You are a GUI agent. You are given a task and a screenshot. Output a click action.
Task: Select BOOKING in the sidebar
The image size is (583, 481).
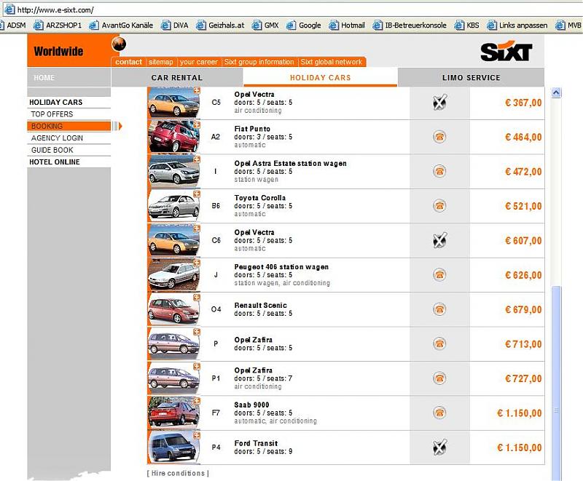(69, 126)
